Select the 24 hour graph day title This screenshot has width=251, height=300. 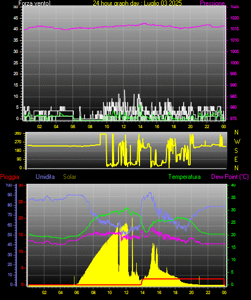[x=137, y=3]
